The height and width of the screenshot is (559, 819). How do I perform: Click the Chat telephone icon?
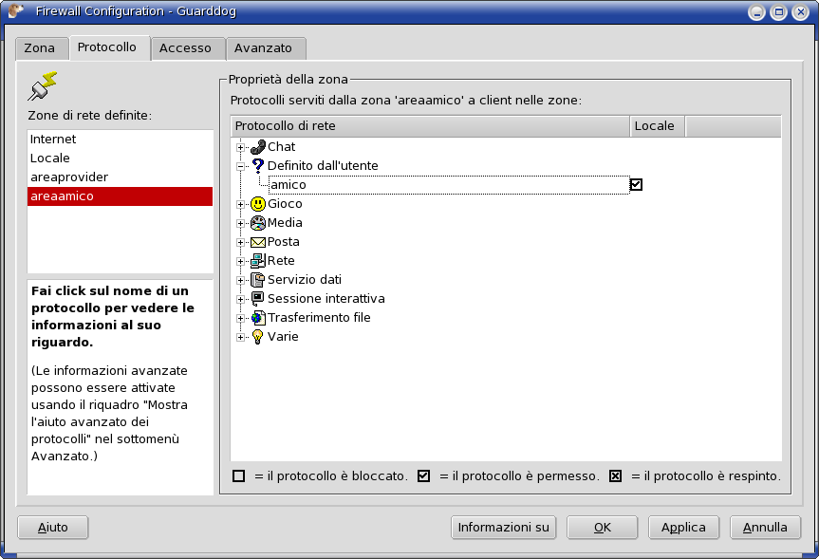(x=257, y=147)
